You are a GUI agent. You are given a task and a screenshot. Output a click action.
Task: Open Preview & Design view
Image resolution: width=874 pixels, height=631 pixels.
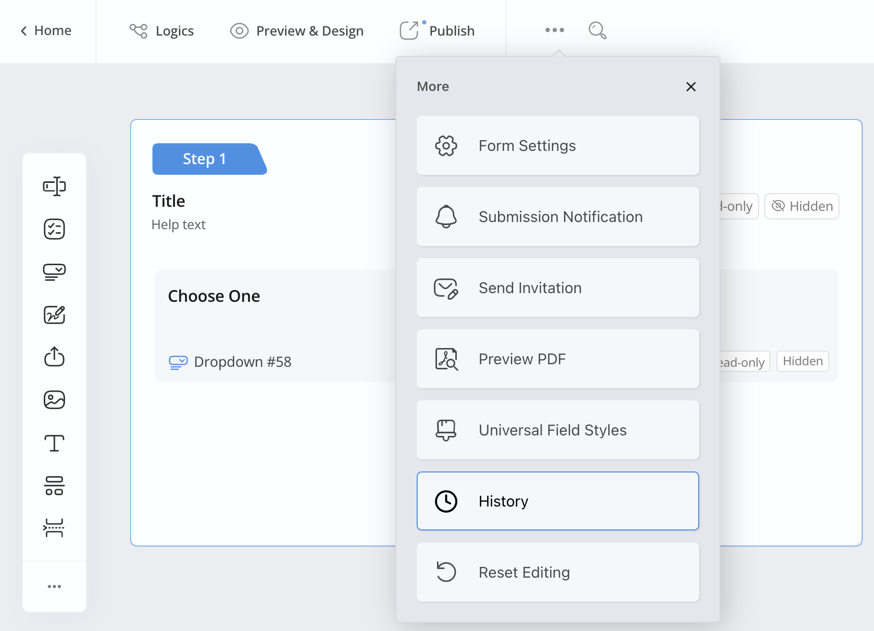pyautogui.click(x=297, y=30)
